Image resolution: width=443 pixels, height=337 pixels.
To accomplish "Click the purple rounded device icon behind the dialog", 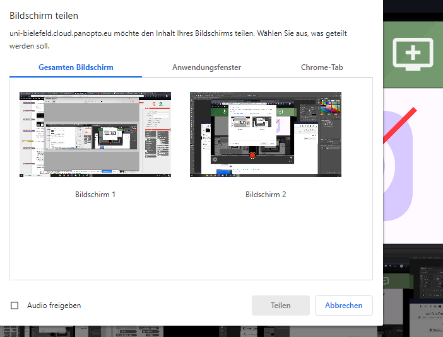I will click(398, 166).
